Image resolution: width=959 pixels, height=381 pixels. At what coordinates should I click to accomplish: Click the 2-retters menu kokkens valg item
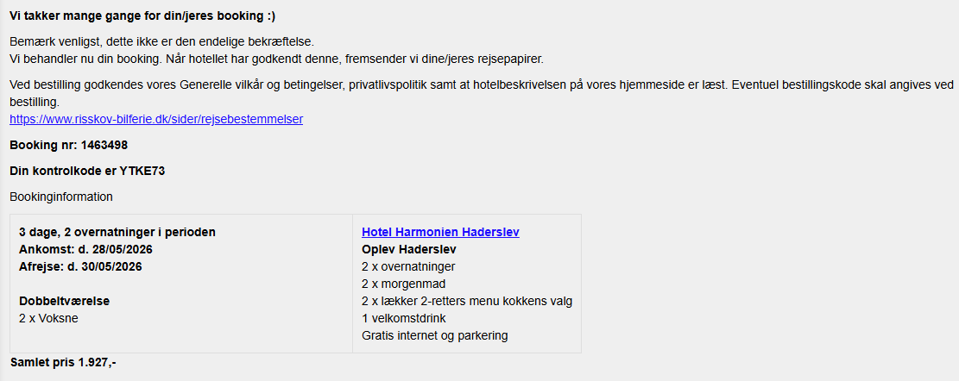[x=467, y=301]
